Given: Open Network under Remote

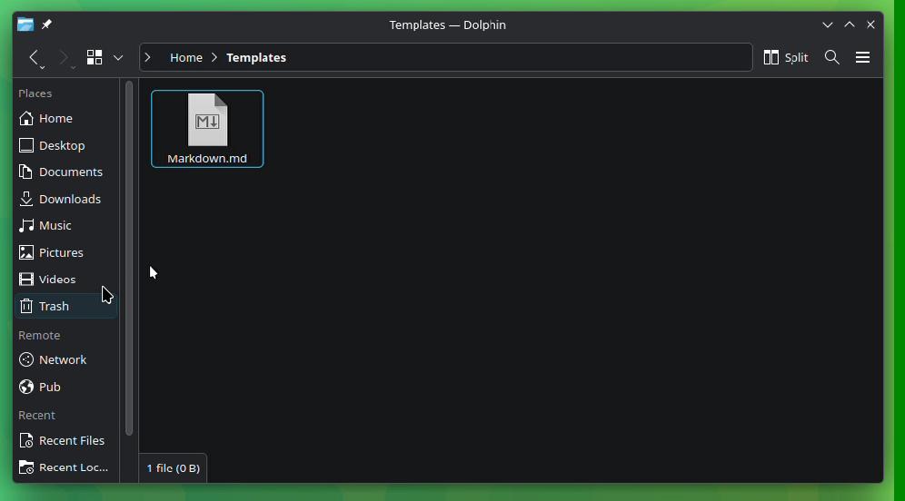Looking at the screenshot, I should pos(65,359).
